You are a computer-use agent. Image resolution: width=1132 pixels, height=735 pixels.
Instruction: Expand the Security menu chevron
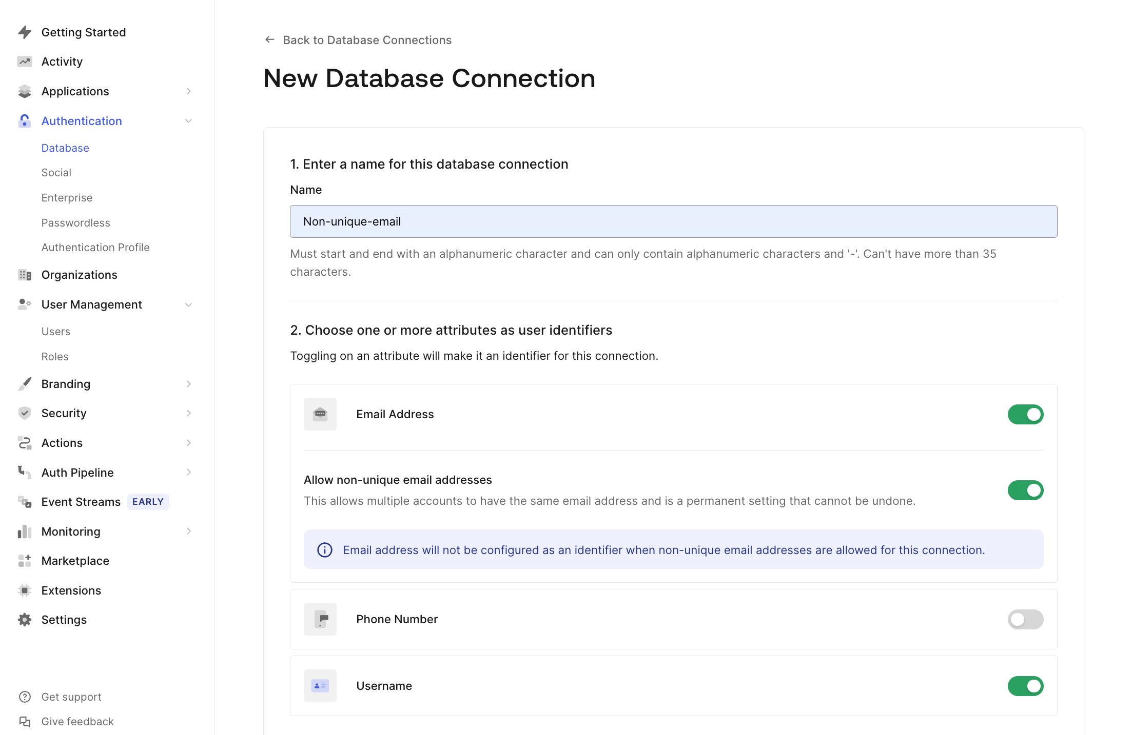tap(188, 413)
